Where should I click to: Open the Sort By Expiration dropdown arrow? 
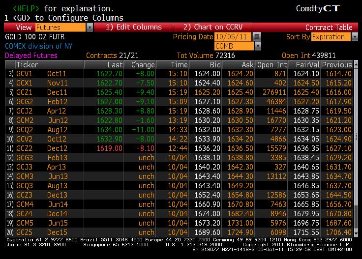coord(355,37)
